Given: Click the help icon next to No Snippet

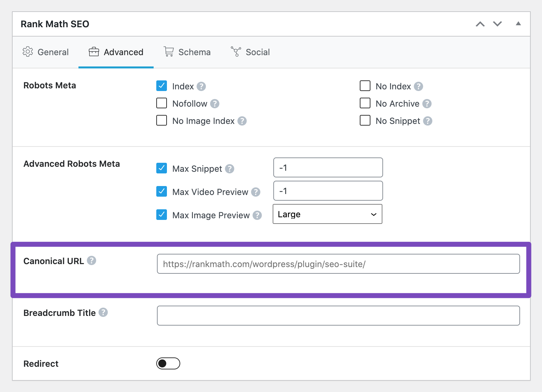Looking at the screenshot, I should 428,121.
